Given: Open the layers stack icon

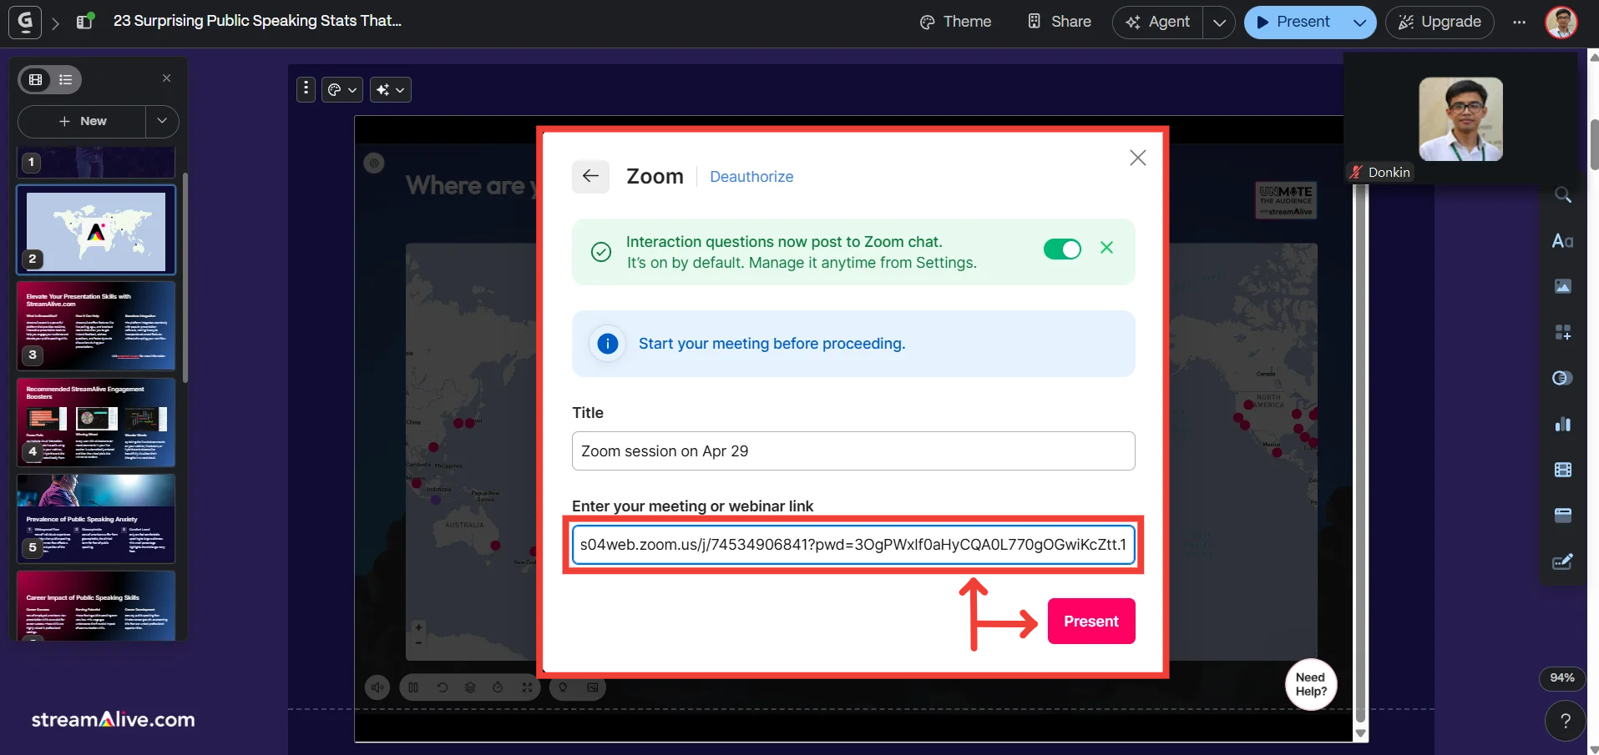Looking at the screenshot, I should [x=470, y=687].
